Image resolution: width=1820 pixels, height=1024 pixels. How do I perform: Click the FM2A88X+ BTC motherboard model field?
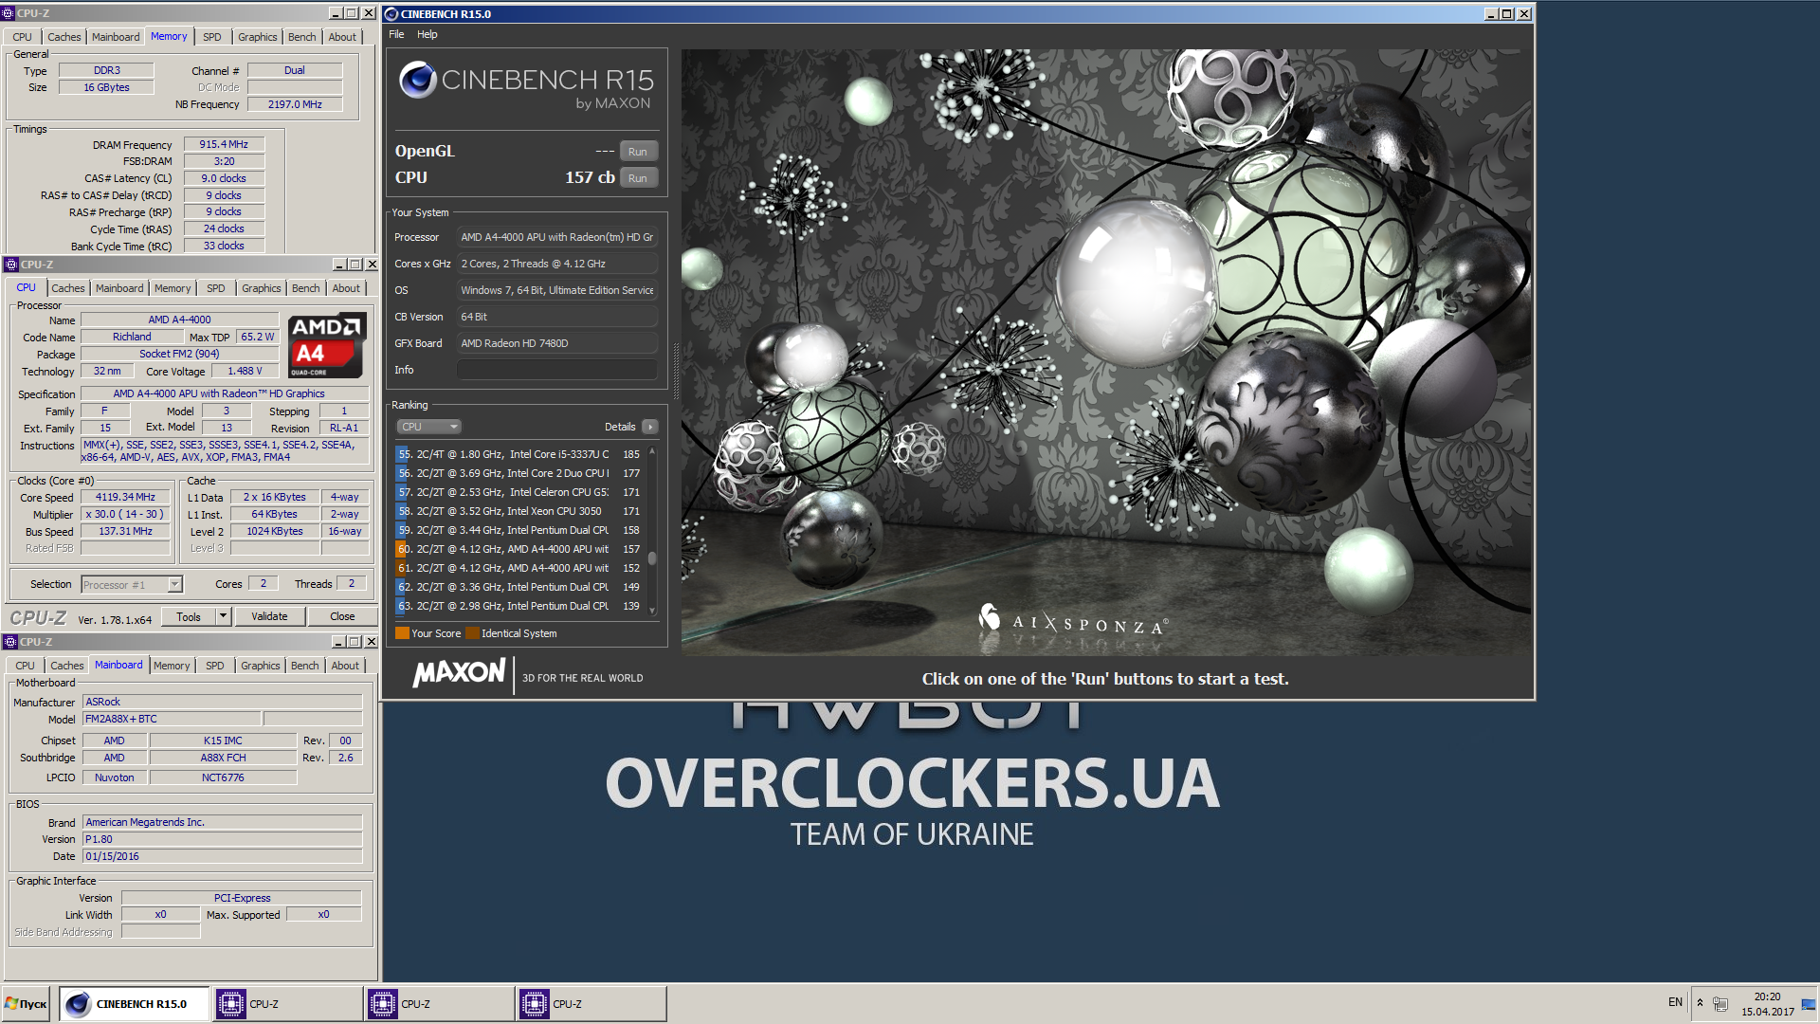pyautogui.click(x=171, y=719)
